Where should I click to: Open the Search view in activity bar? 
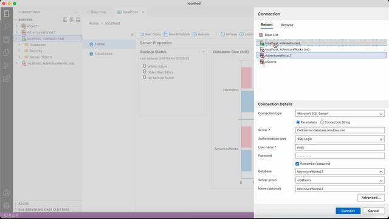[7, 27]
